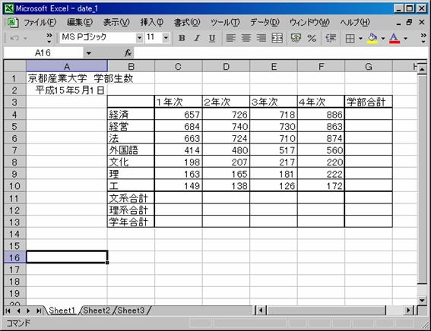Toggle Bold formatting button
Image resolution: width=431 pixels, height=331 pixels.
coord(182,38)
